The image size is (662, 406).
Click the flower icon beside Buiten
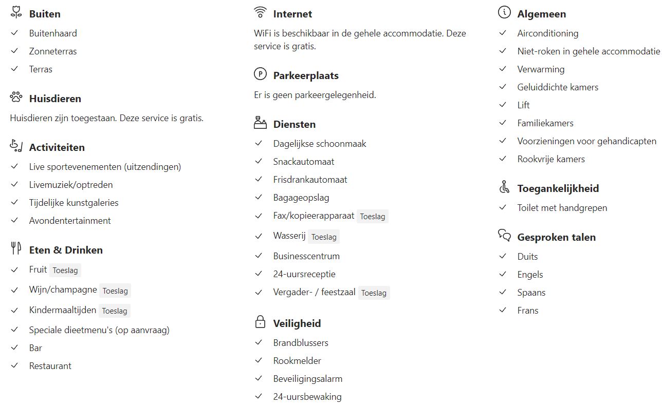pos(16,13)
